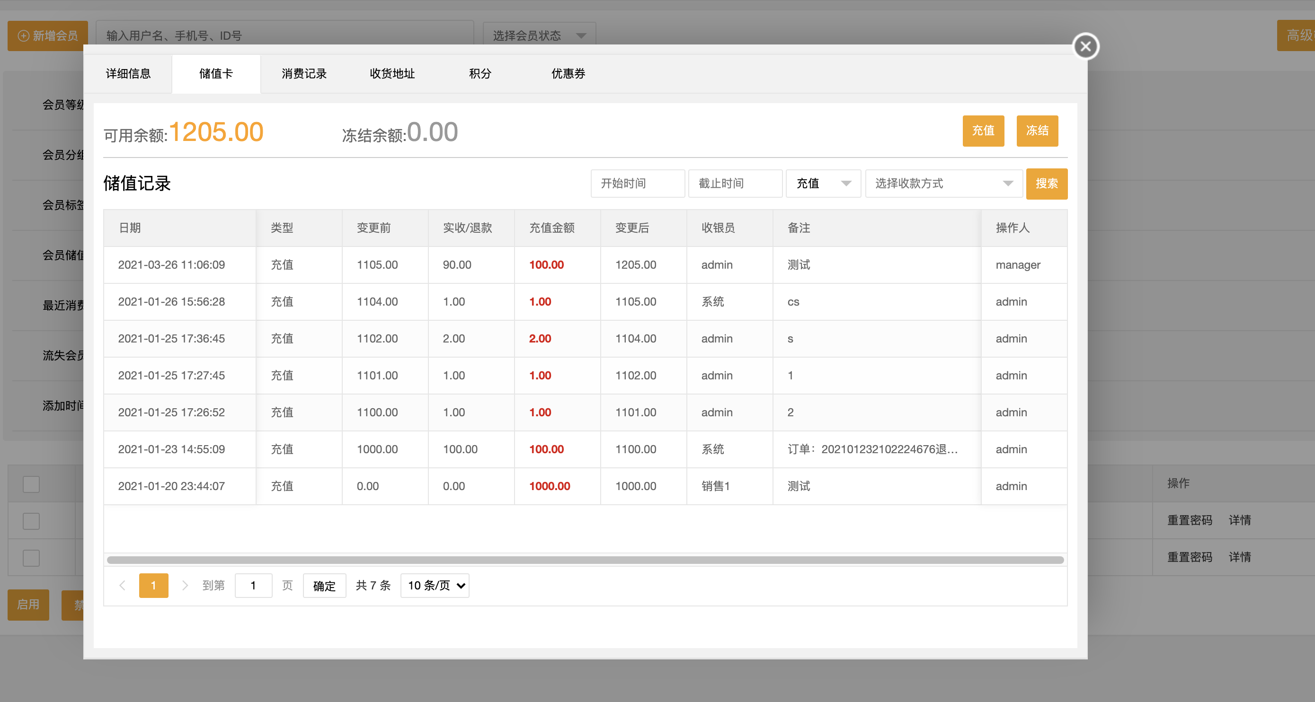1315x702 pixels.
Task: Click the 0.00 frozen balance value
Action: click(x=432, y=132)
